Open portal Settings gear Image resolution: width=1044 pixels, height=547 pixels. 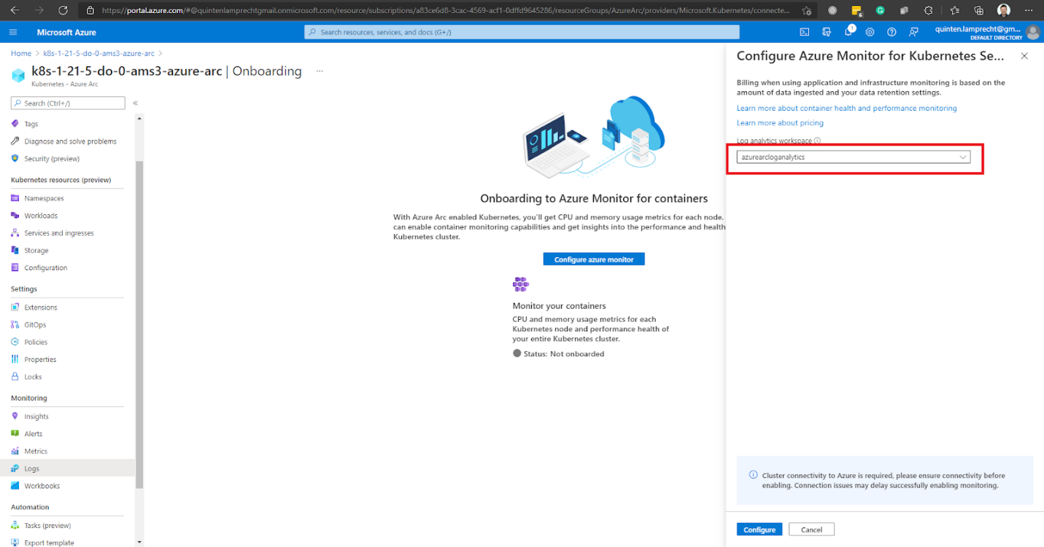870,32
